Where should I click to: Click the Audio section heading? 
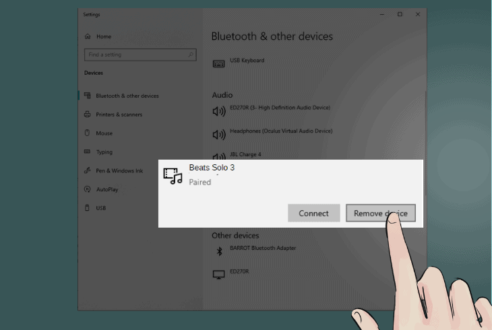[222, 95]
